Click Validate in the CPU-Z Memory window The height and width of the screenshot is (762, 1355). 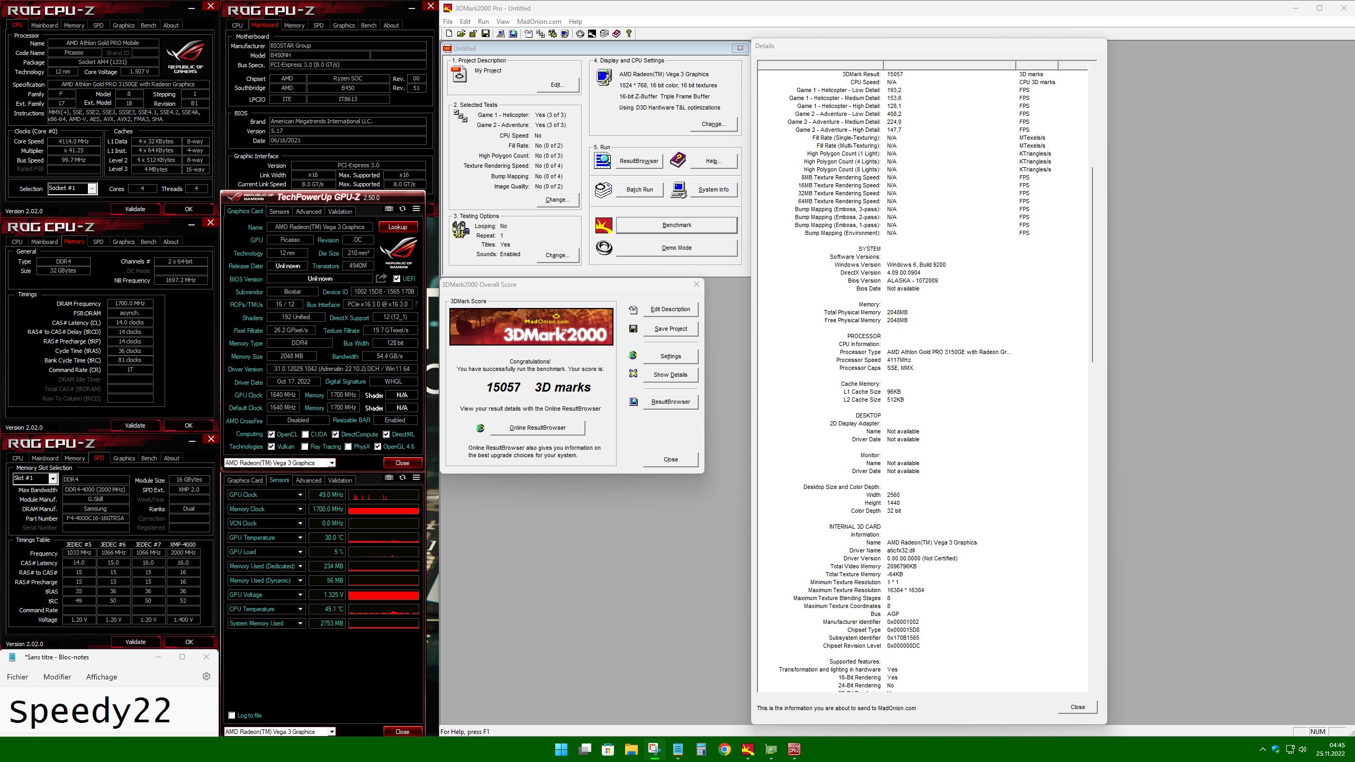point(135,425)
